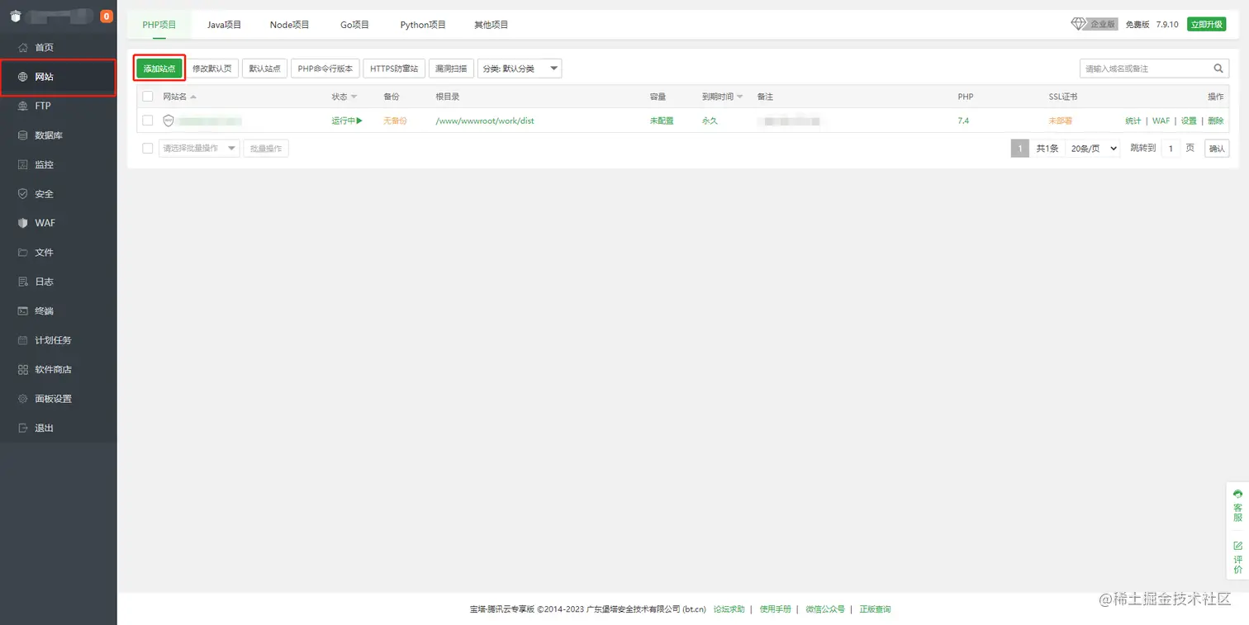Screen dimensions: 1249x625
Task: Click the 删除 link for the site
Action: tap(1216, 121)
